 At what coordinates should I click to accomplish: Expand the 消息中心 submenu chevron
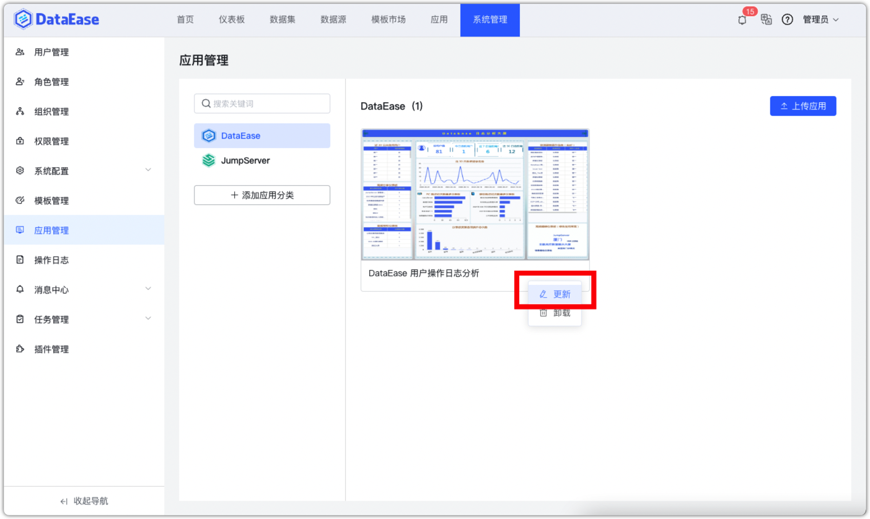coord(148,288)
